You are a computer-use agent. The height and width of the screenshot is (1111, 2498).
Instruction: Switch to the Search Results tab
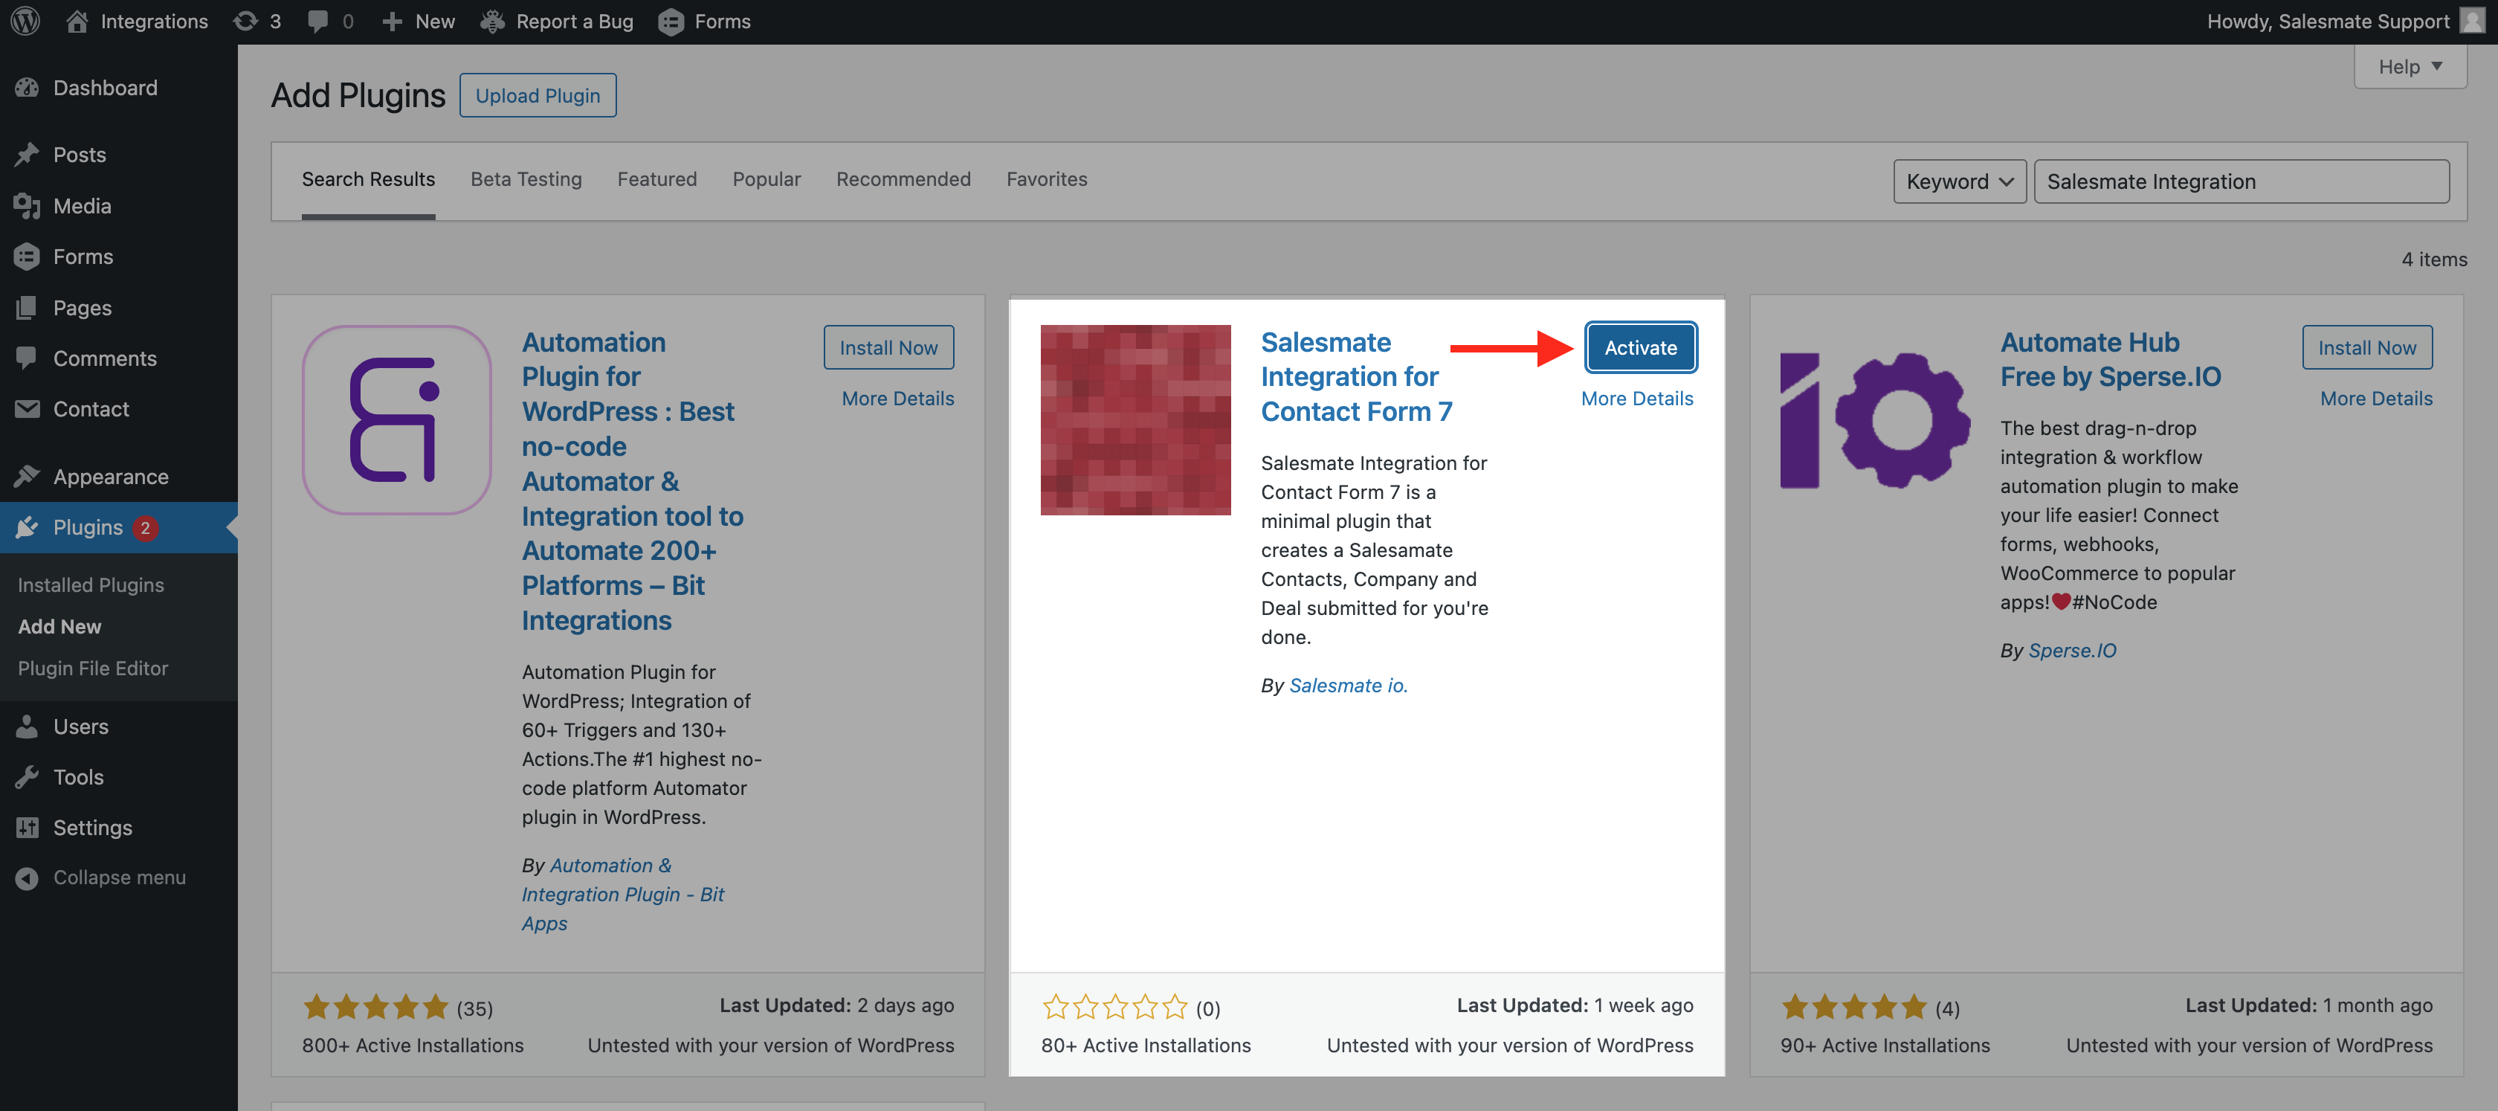click(x=369, y=179)
